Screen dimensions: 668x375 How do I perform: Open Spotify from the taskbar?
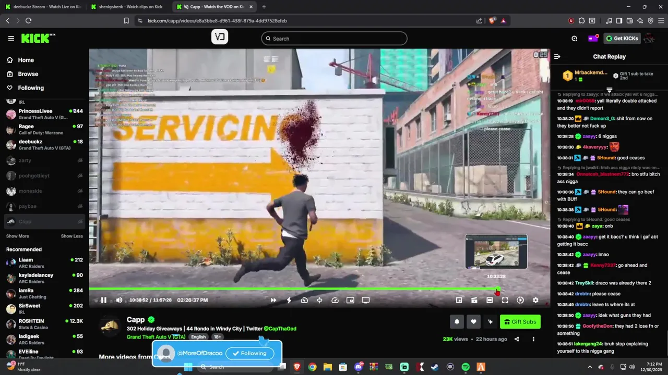(x=466, y=367)
